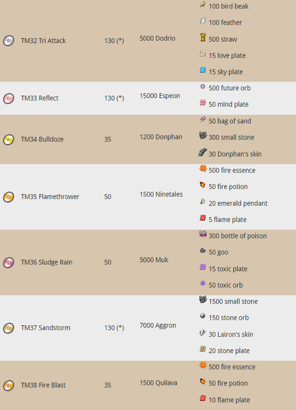Click the 7000 Aggron text

pos(158,326)
